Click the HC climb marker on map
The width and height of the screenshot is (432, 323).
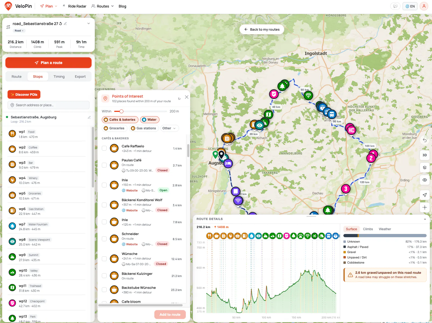(351, 130)
